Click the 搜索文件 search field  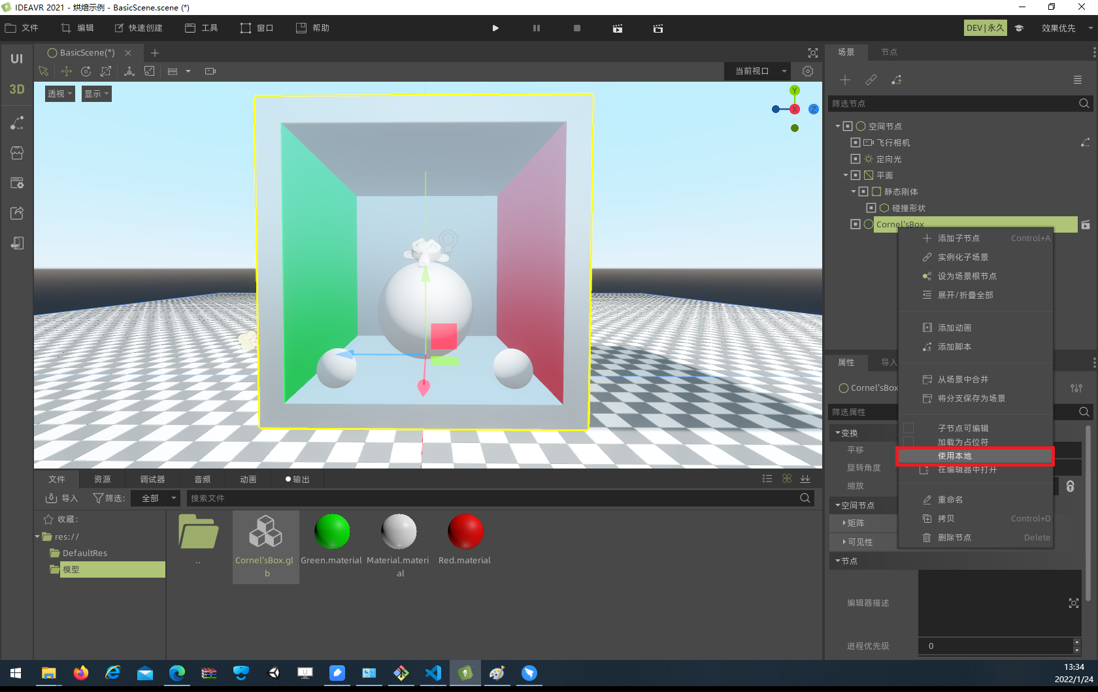pos(501,498)
